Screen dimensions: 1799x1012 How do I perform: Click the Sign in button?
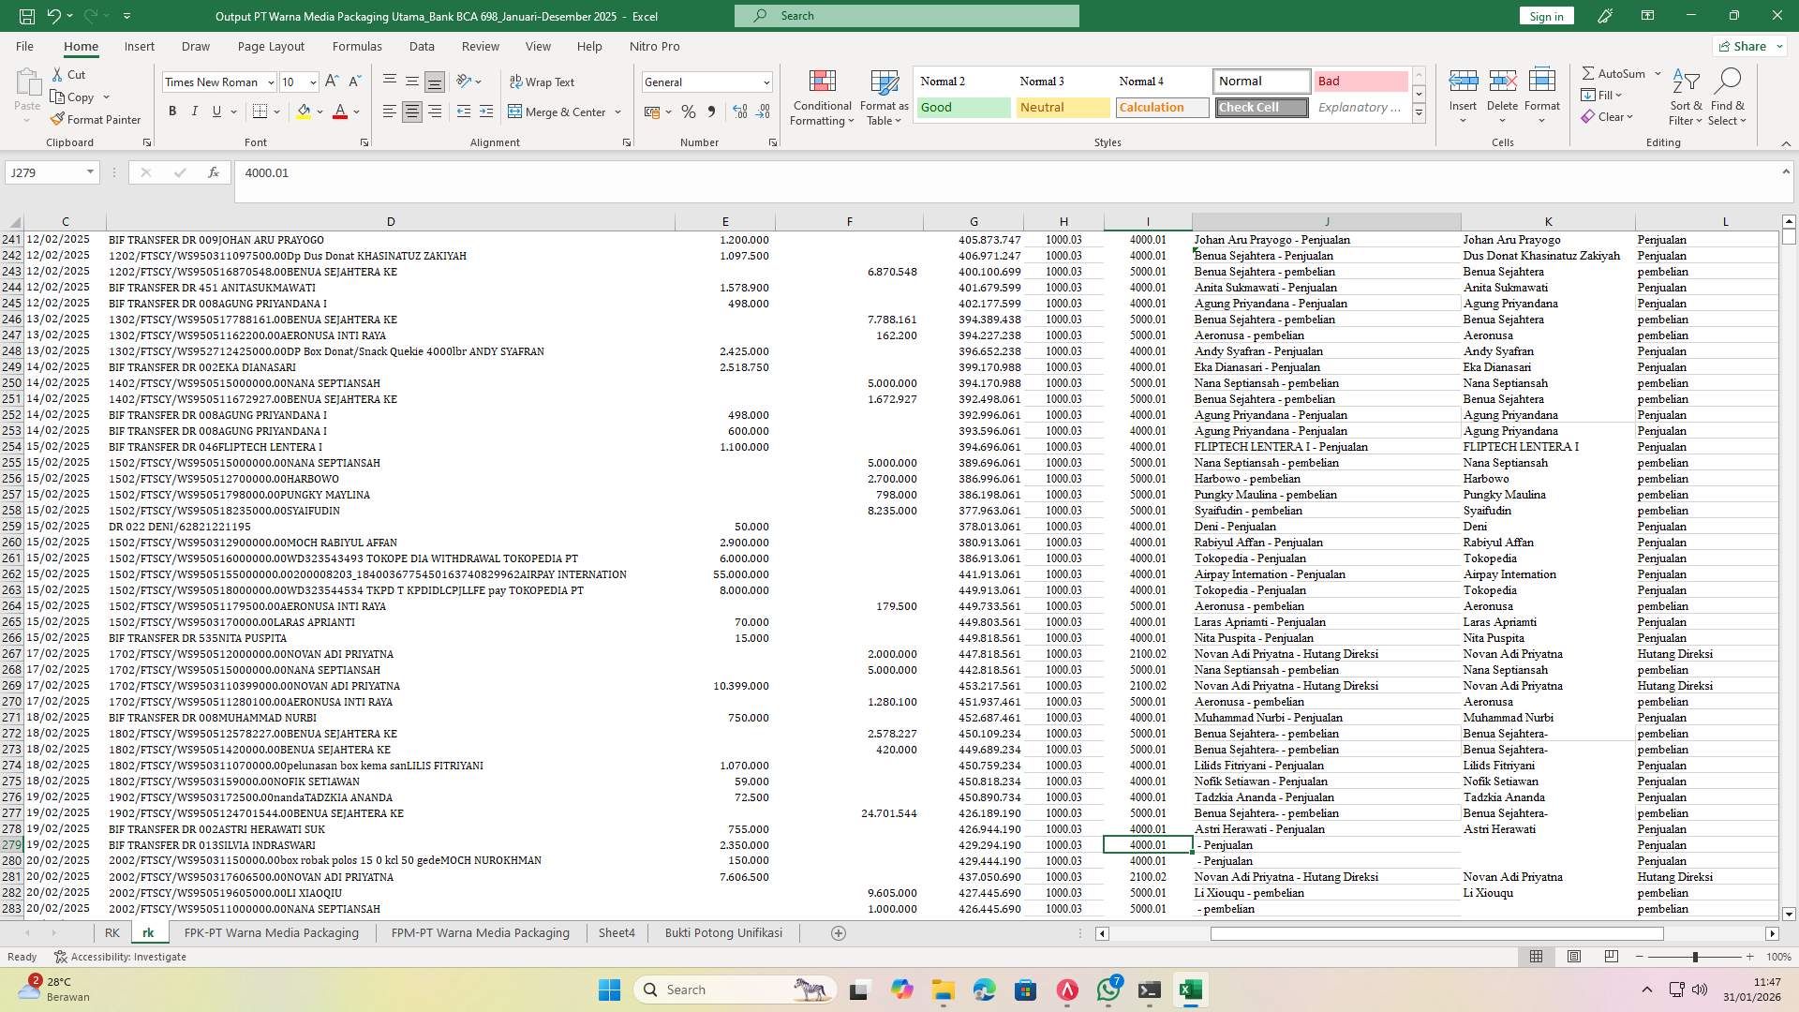1545,16
